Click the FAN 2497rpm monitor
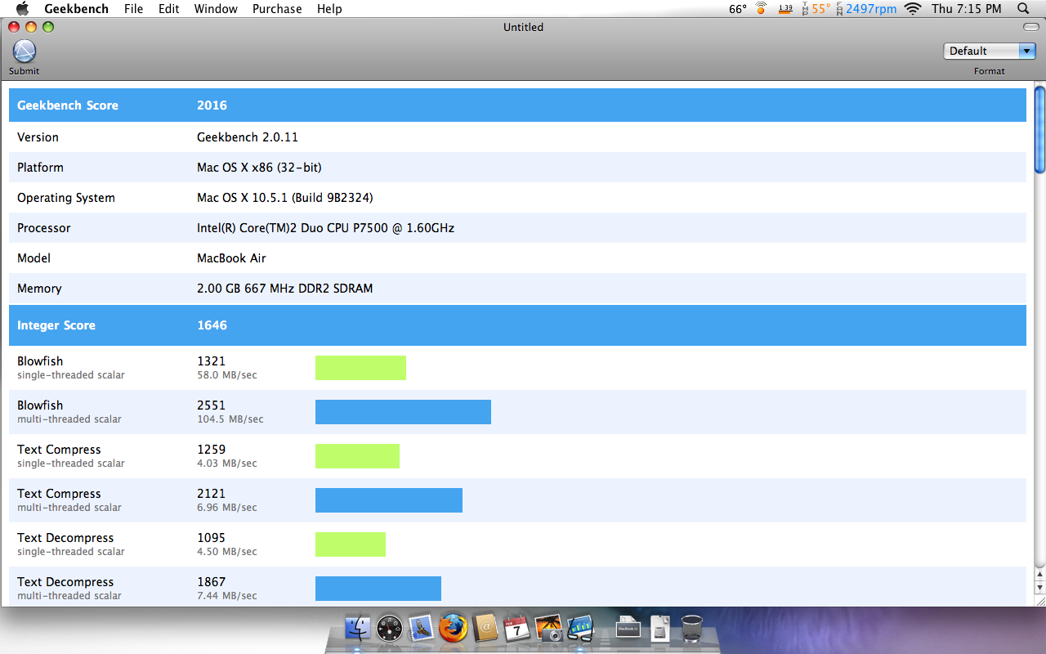1046x654 pixels. (x=865, y=8)
